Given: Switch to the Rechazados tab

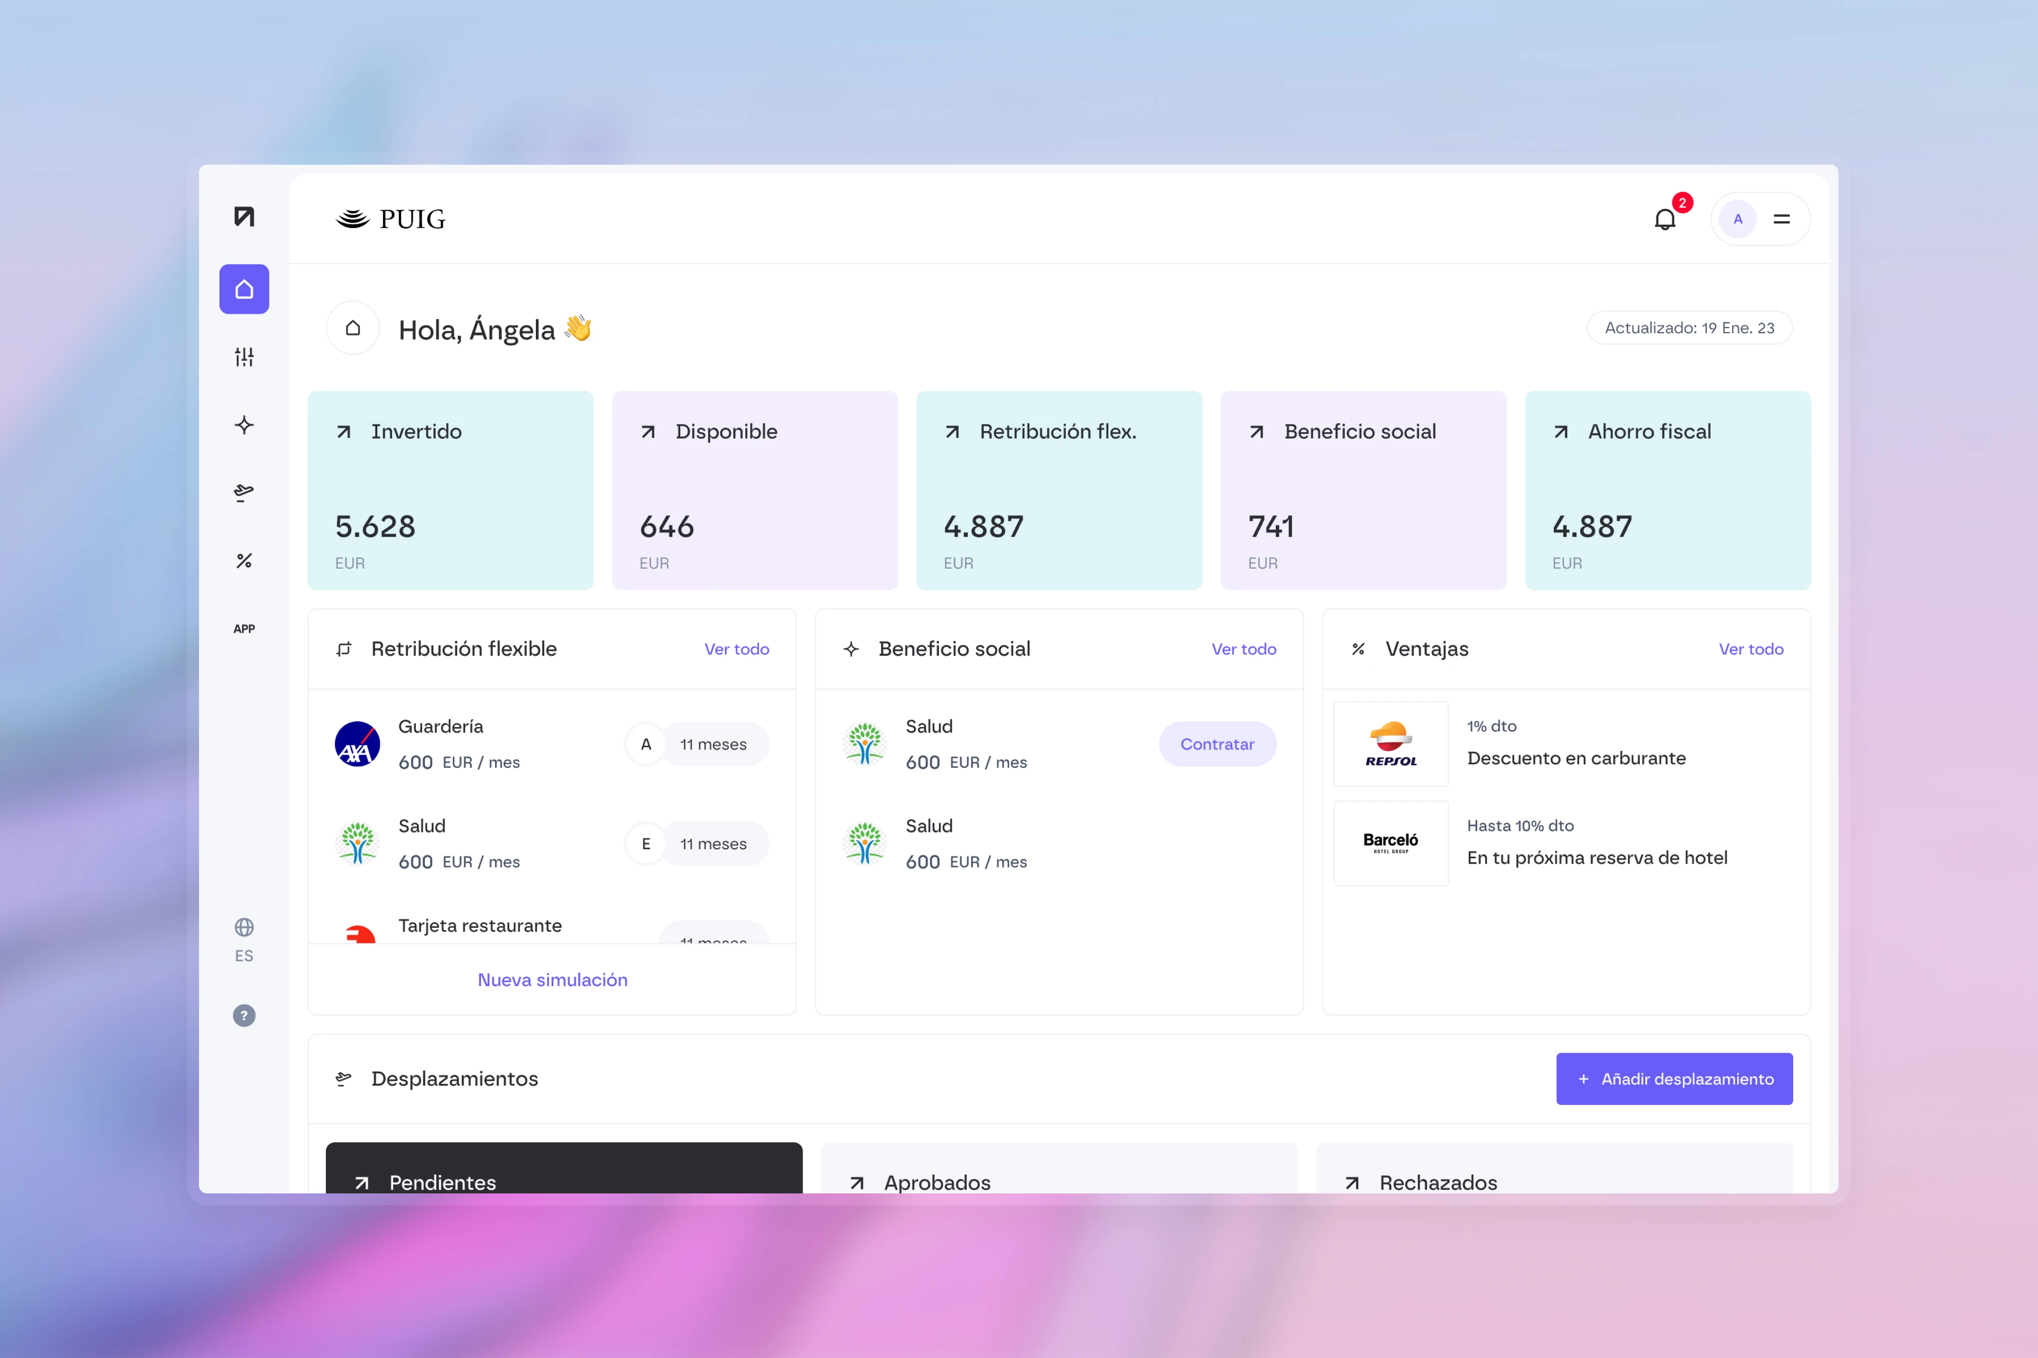Looking at the screenshot, I should [1554, 1169].
